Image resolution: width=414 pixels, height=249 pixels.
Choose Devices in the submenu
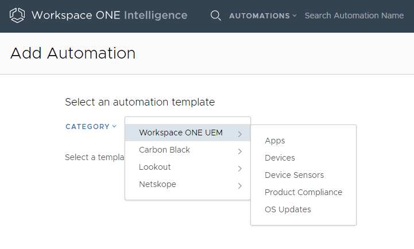pos(280,158)
